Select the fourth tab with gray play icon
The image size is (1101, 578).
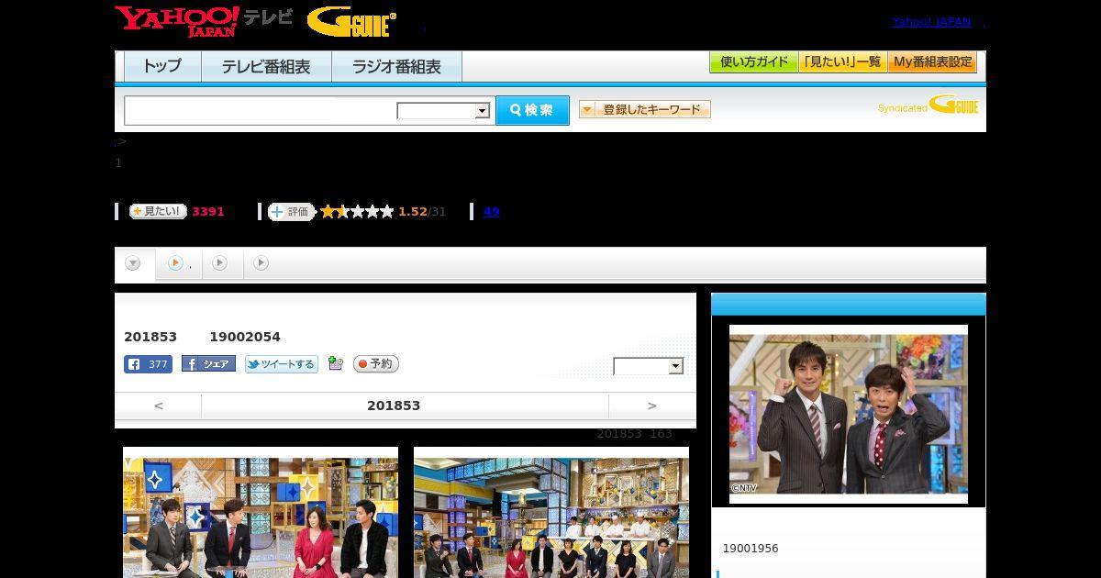pos(261,263)
